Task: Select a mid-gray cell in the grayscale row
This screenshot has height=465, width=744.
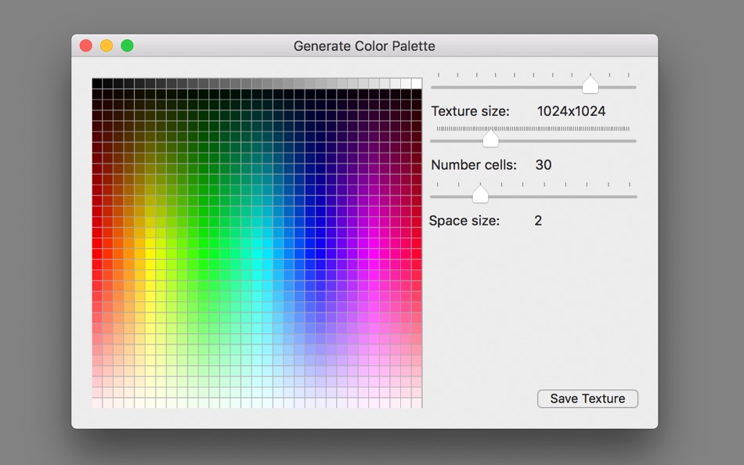Action: 257,84
